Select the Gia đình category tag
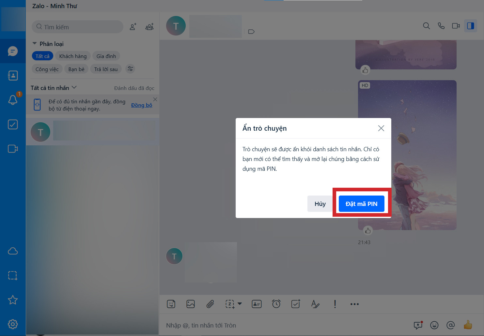This screenshot has height=336, width=484. [x=106, y=56]
